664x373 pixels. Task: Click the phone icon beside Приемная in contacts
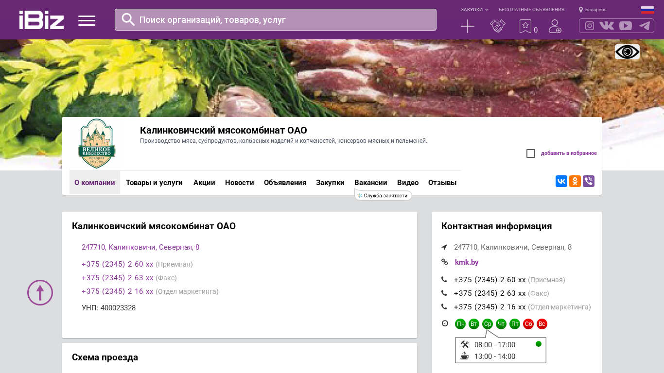point(444,280)
